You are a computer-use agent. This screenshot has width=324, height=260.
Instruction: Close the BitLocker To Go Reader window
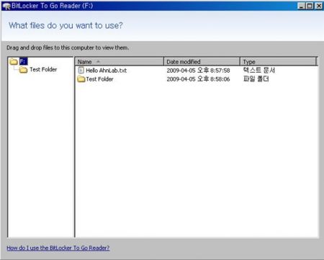coord(319,6)
